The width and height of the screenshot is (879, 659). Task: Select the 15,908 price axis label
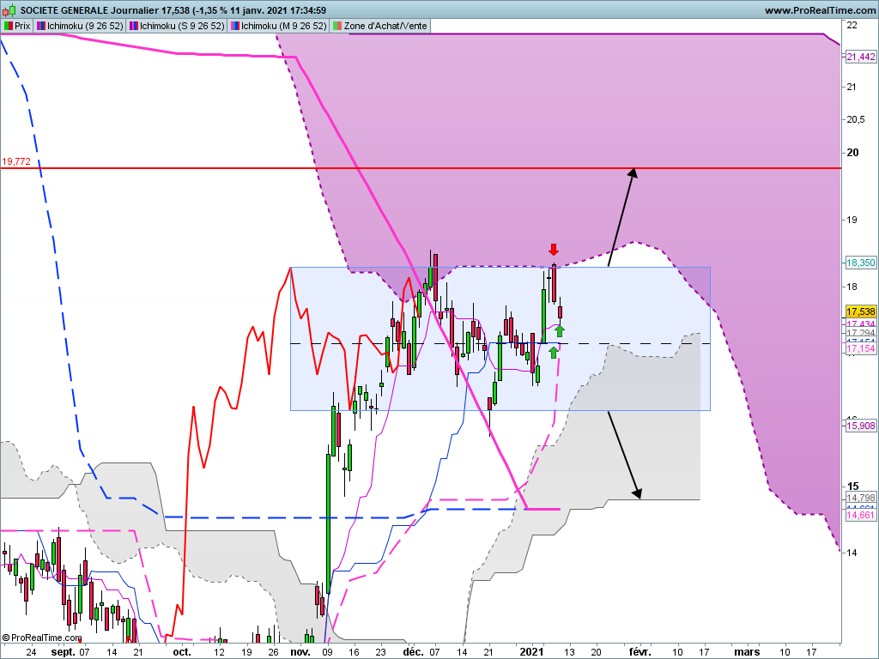coord(860,426)
